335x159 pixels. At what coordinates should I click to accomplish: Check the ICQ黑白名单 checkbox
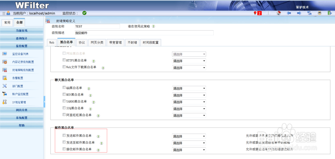[64, 108]
